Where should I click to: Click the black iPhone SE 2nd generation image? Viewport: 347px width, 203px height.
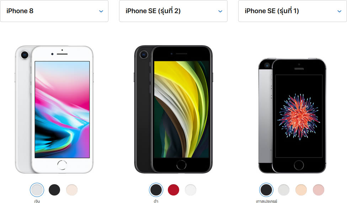[x=173, y=110]
